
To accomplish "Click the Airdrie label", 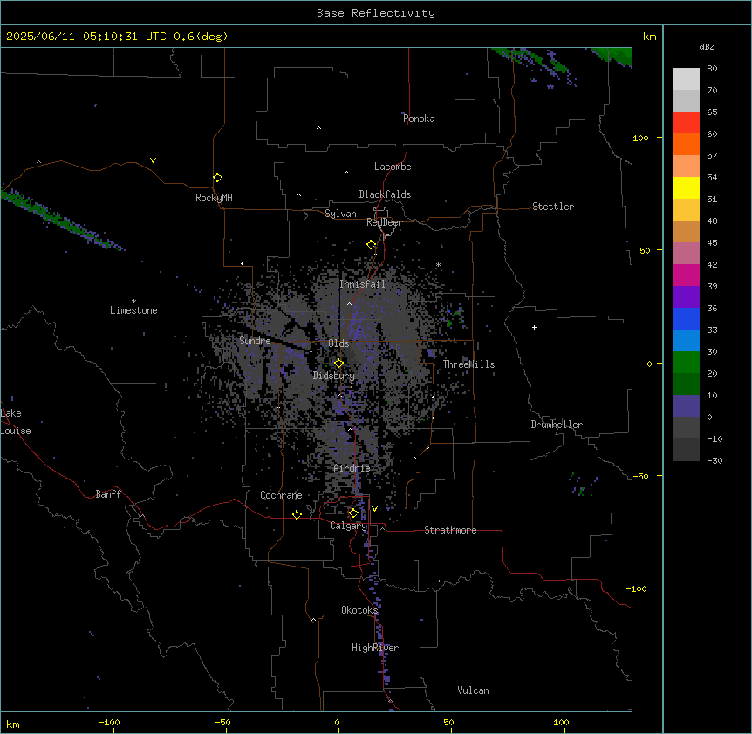I will [352, 468].
